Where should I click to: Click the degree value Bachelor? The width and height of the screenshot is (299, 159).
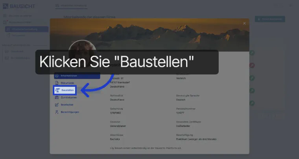point(115,139)
